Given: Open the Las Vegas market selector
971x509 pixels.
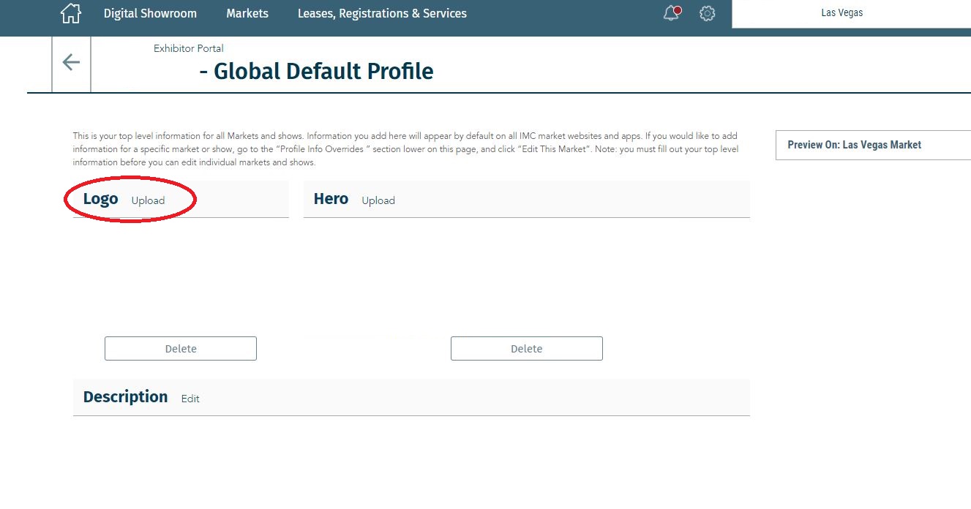Looking at the screenshot, I should [851, 14].
